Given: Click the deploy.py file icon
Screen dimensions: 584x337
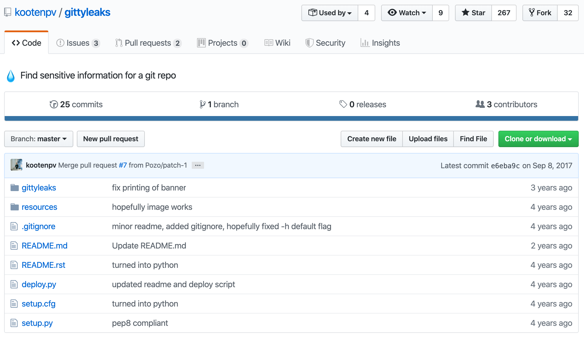Looking at the screenshot, I should [14, 284].
